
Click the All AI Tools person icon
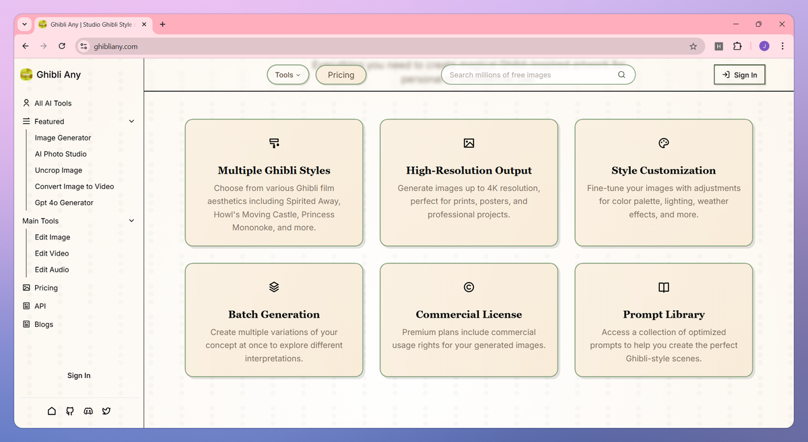(26, 103)
